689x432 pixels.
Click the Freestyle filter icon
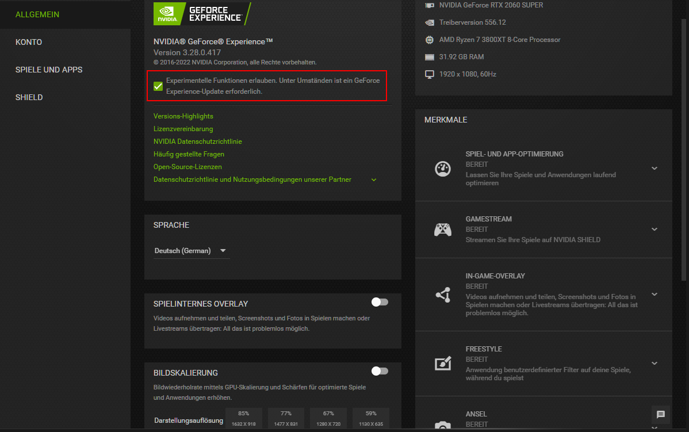tap(442, 364)
